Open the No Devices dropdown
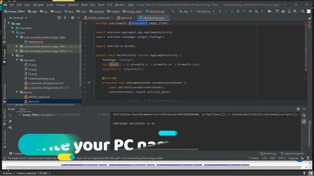 tap(206, 11)
